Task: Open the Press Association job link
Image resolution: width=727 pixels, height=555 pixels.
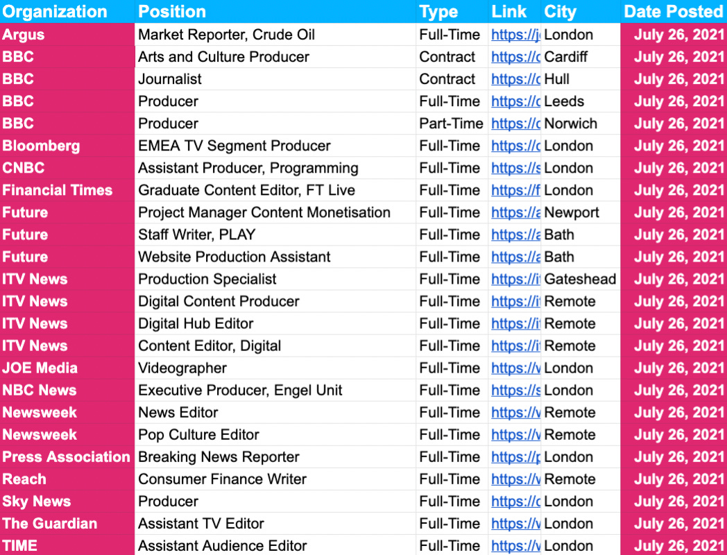Action: click(x=515, y=457)
